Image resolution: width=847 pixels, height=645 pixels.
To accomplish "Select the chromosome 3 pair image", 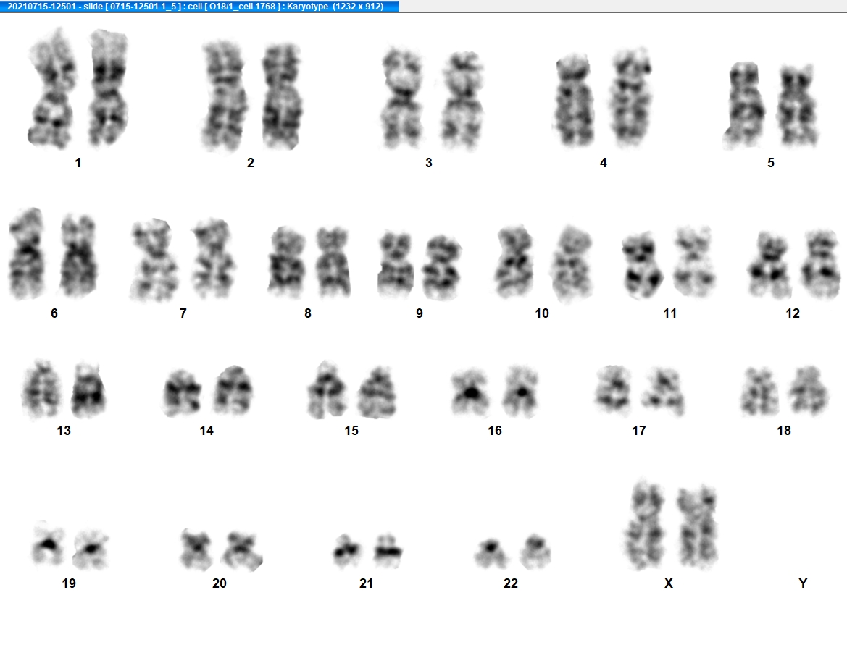I will coord(433,98).
